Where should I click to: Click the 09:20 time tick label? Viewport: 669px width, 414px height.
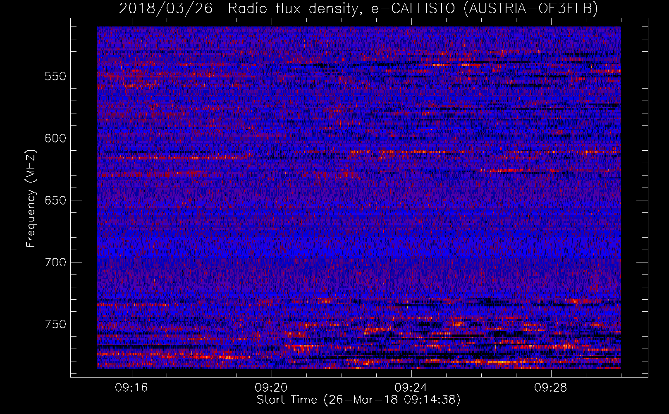click(271, 388)
